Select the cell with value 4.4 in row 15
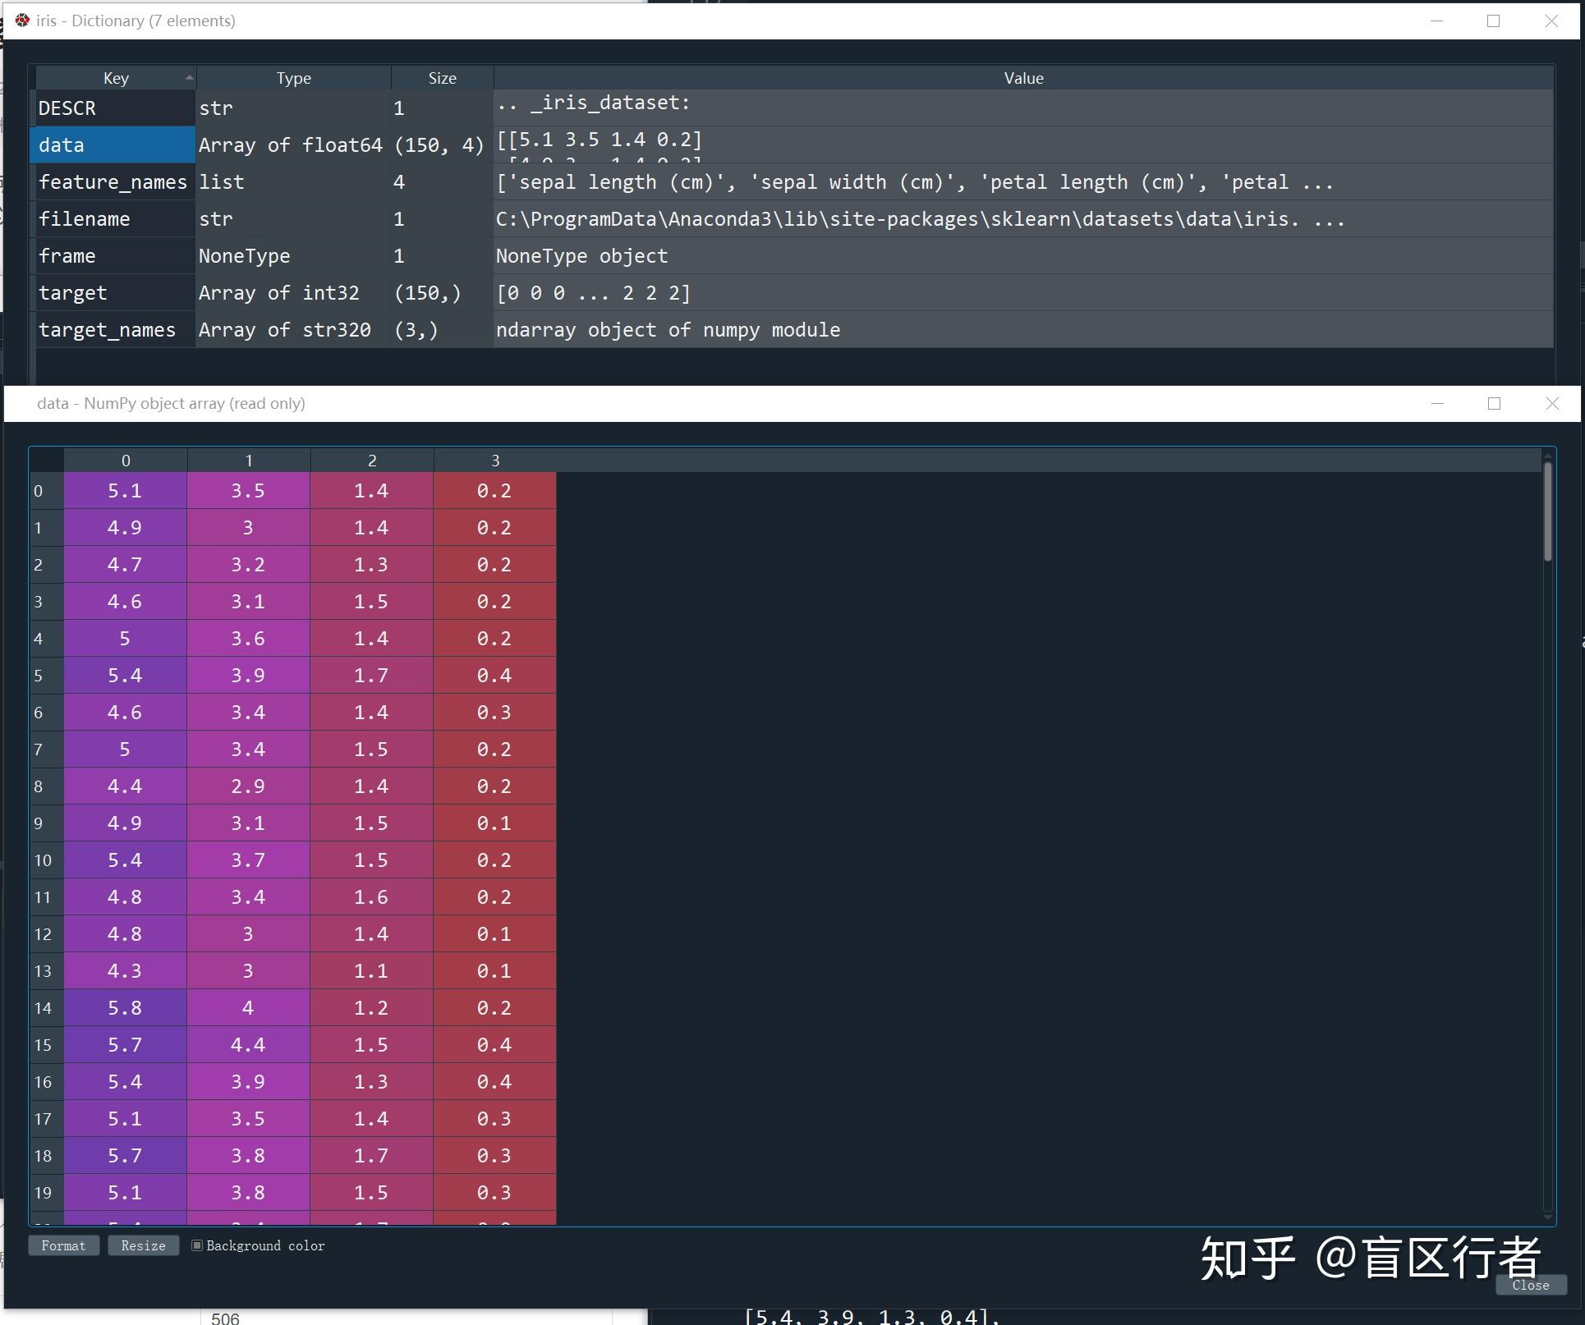Screen dimensions: 1585x1325 click(x=248, y=1044)
